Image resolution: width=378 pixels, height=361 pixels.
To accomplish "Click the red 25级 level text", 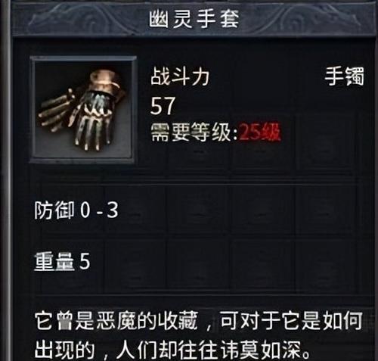I will [x=260, y=132].
